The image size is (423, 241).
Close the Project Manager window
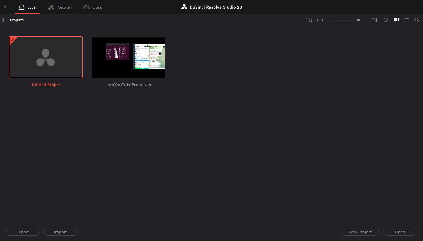(5, 7)
